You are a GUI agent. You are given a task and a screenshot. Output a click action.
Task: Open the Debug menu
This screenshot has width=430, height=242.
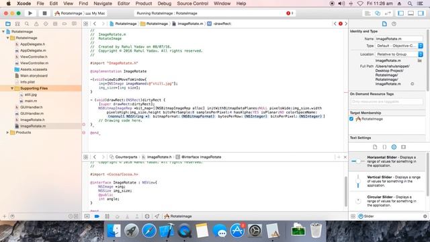165,3
